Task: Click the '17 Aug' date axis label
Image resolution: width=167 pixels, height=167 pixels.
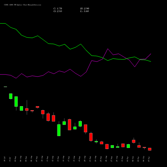Action: tap(69, 159)
